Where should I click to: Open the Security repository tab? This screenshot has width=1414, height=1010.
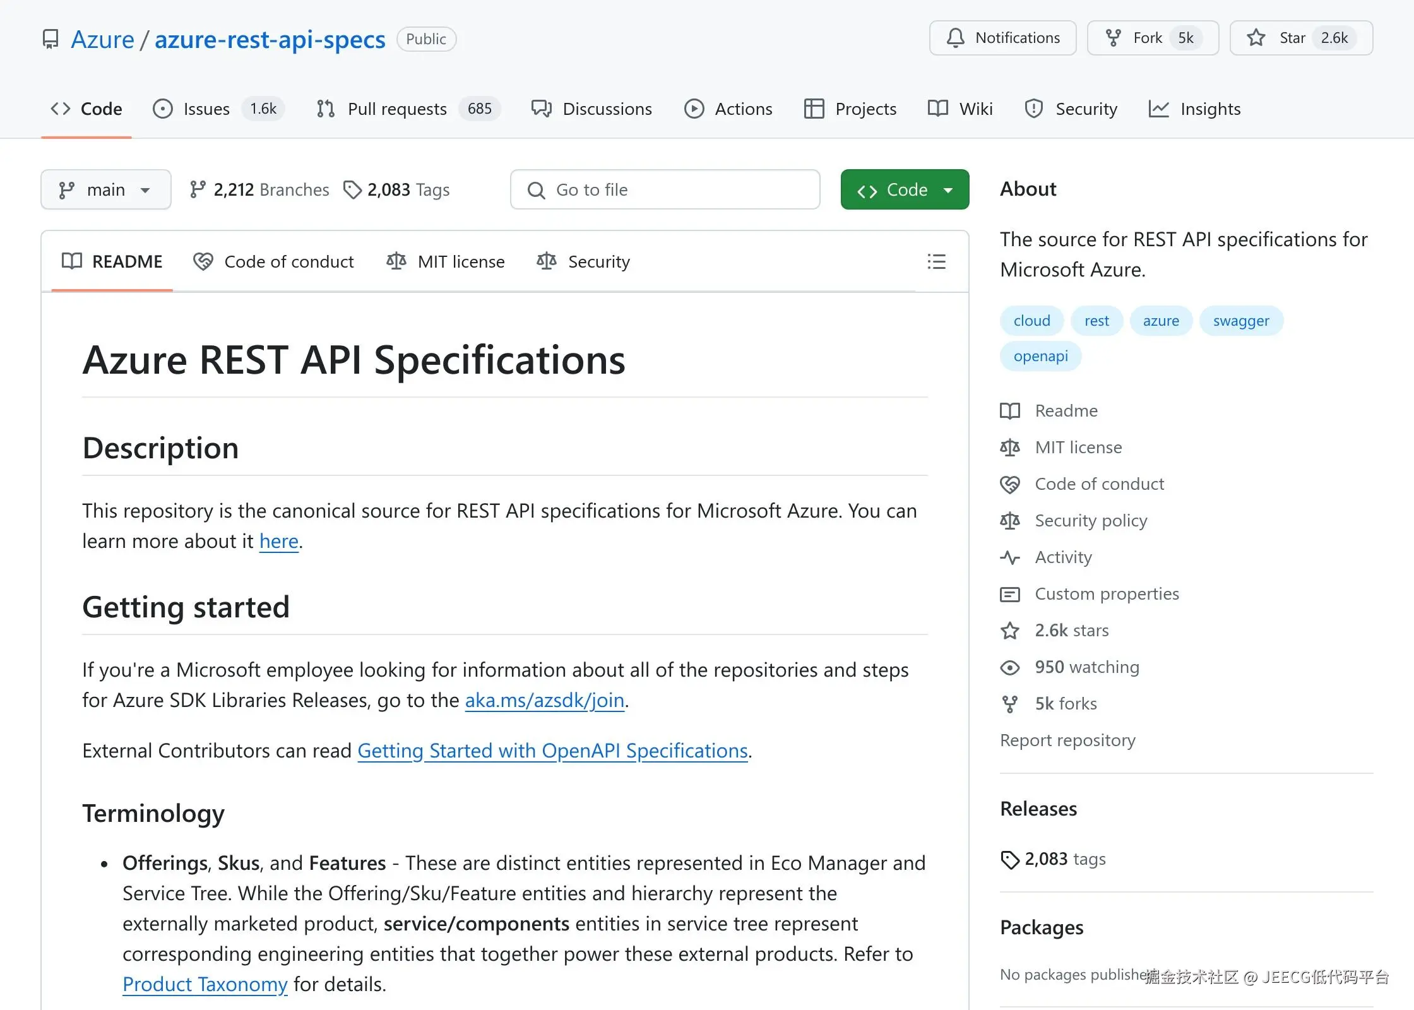click(1071, 109)
